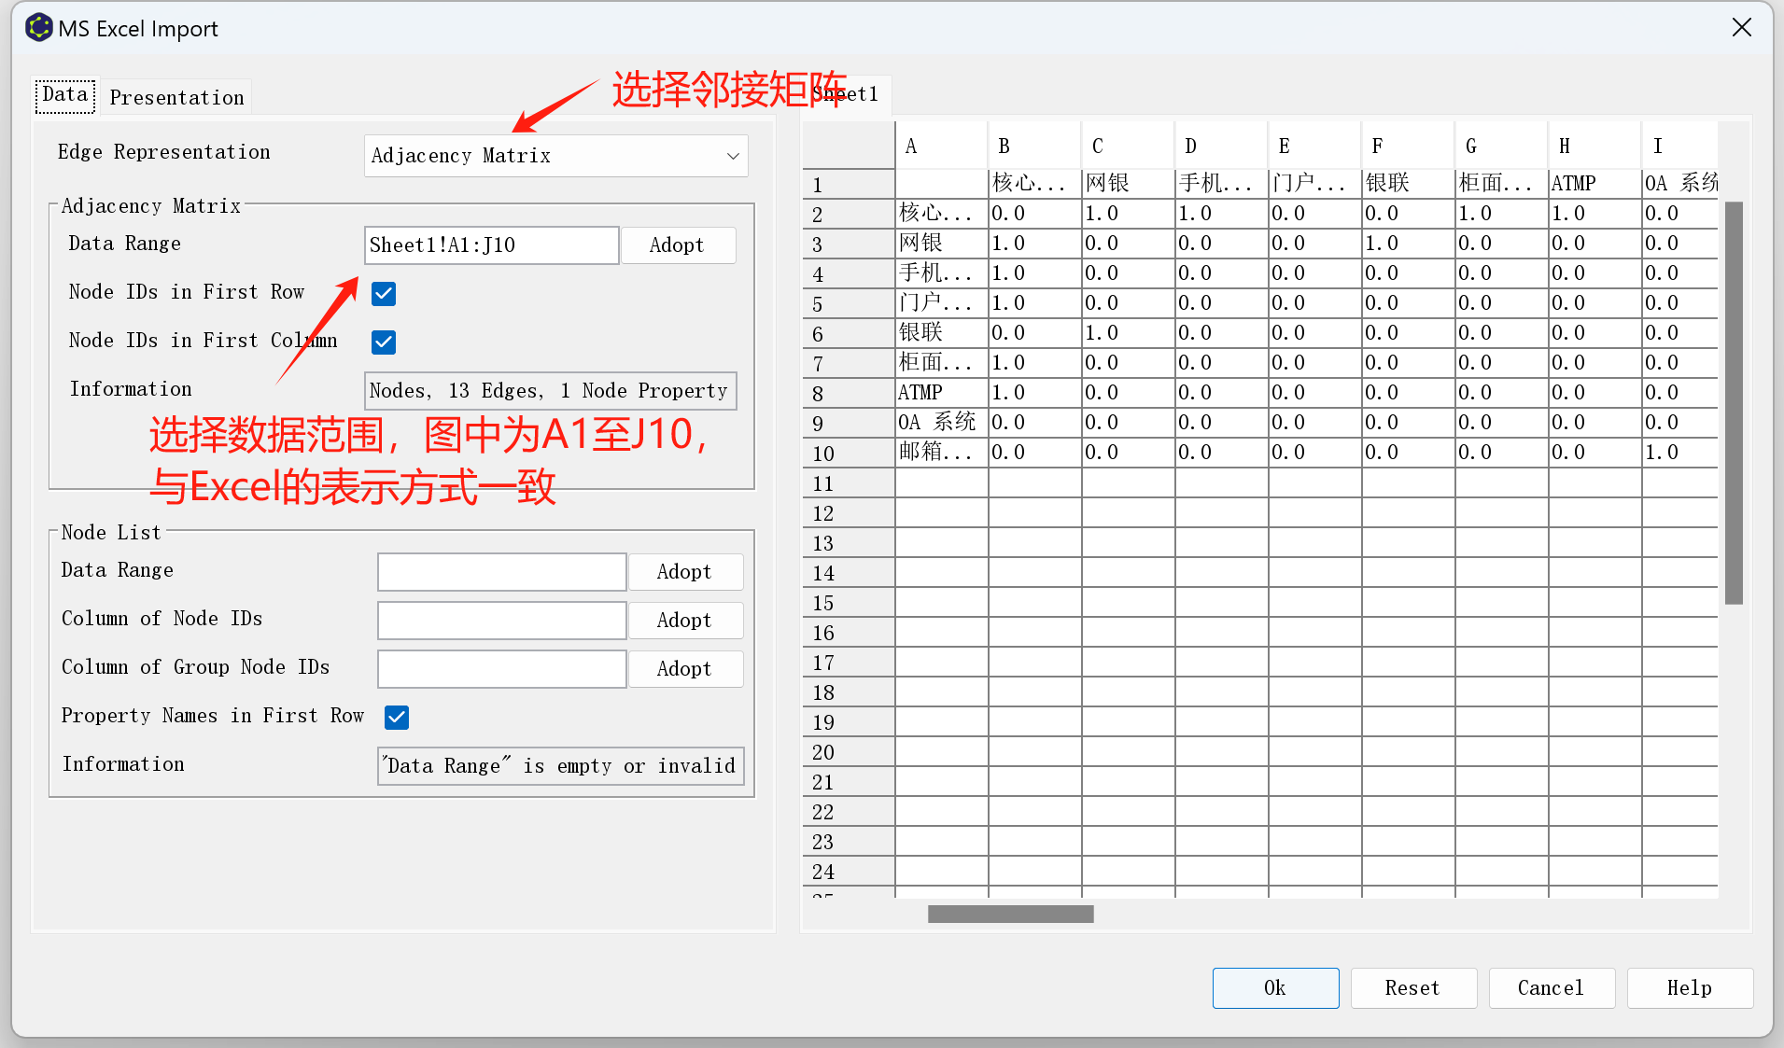Adopt selection for Column of Group Node IDs

pyautogui.click(x=684, y=669)
